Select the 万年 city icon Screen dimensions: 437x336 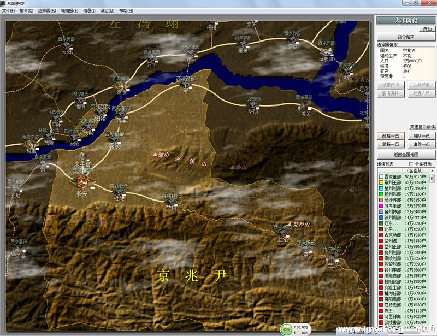point(151,57)
